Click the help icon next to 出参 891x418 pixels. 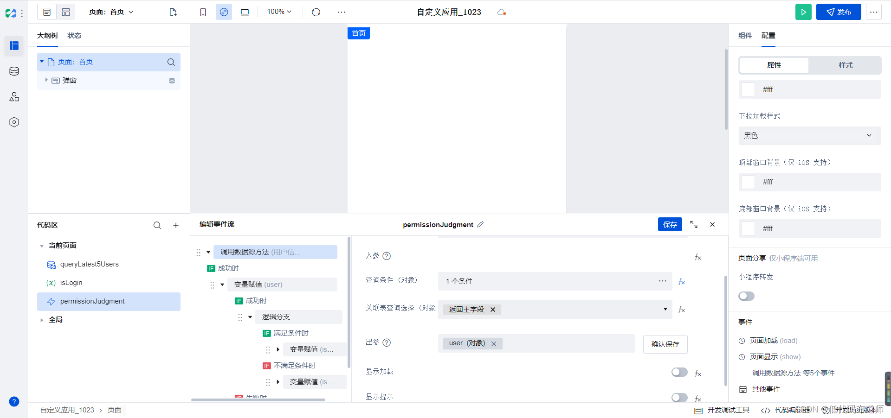point(387,342)
